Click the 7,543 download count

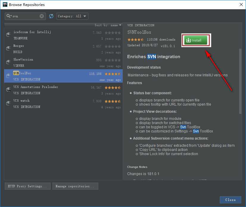97,33
